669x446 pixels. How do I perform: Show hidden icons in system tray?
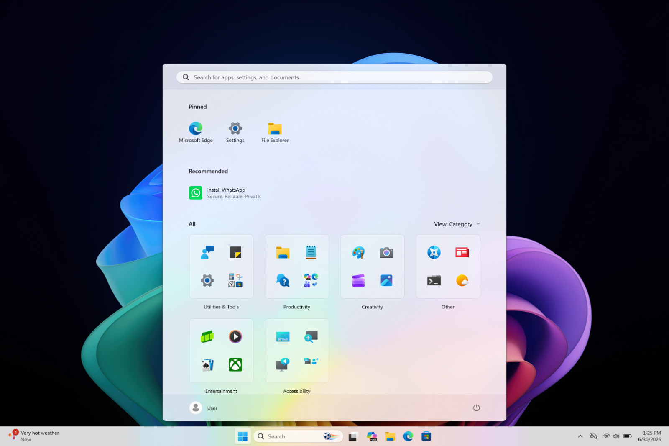click(580, 436)
